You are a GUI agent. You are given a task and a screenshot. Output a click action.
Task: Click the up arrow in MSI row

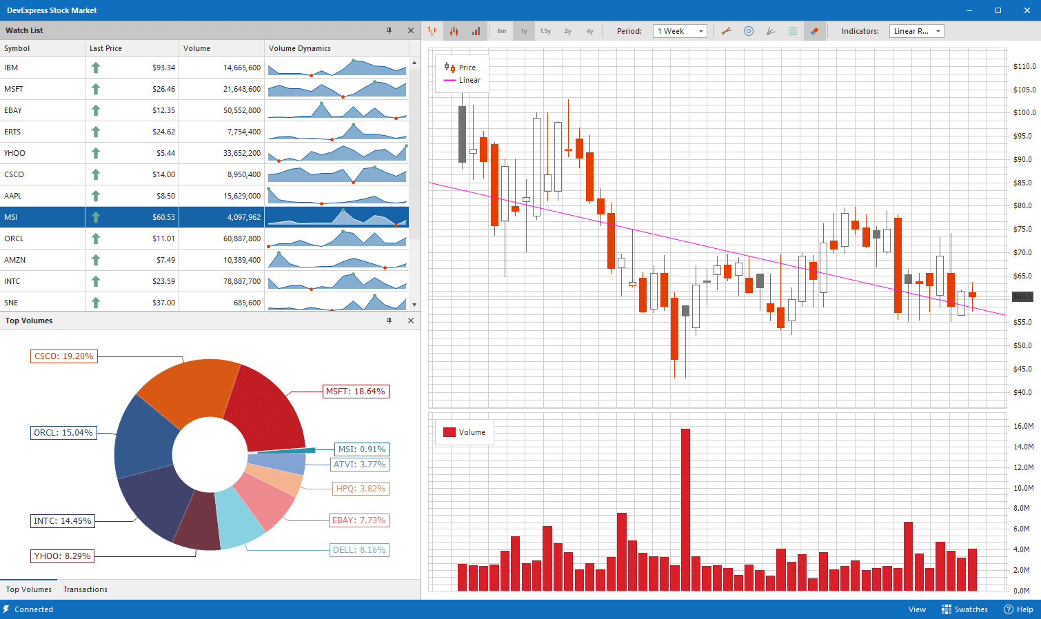click(96, 217)
